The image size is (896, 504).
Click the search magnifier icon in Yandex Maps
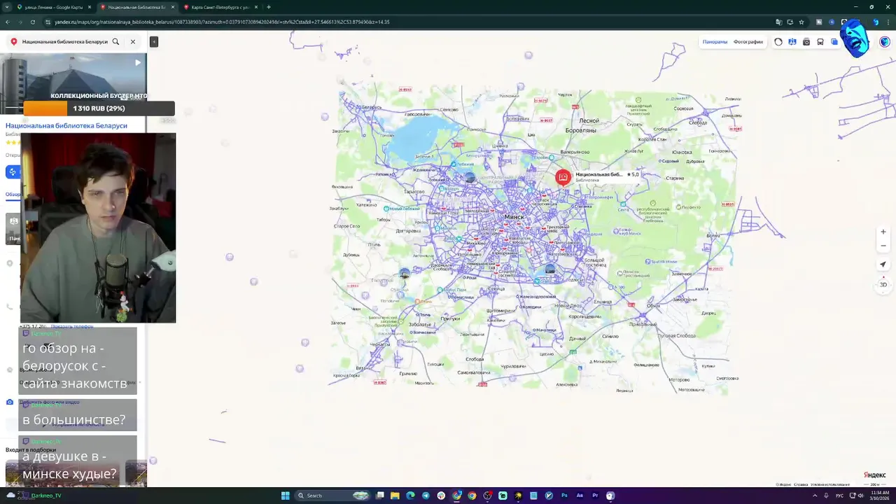(115, 41)
